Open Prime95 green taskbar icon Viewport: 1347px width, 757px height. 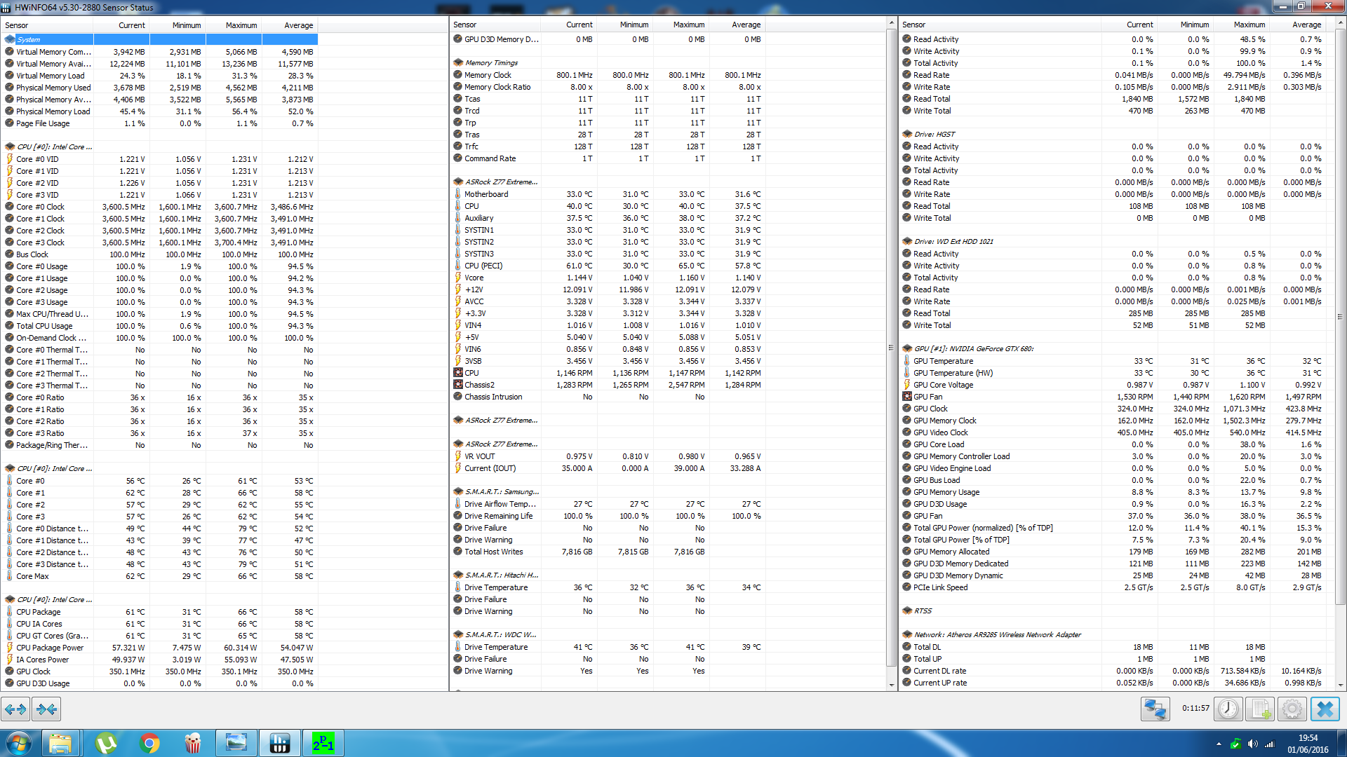323,743
